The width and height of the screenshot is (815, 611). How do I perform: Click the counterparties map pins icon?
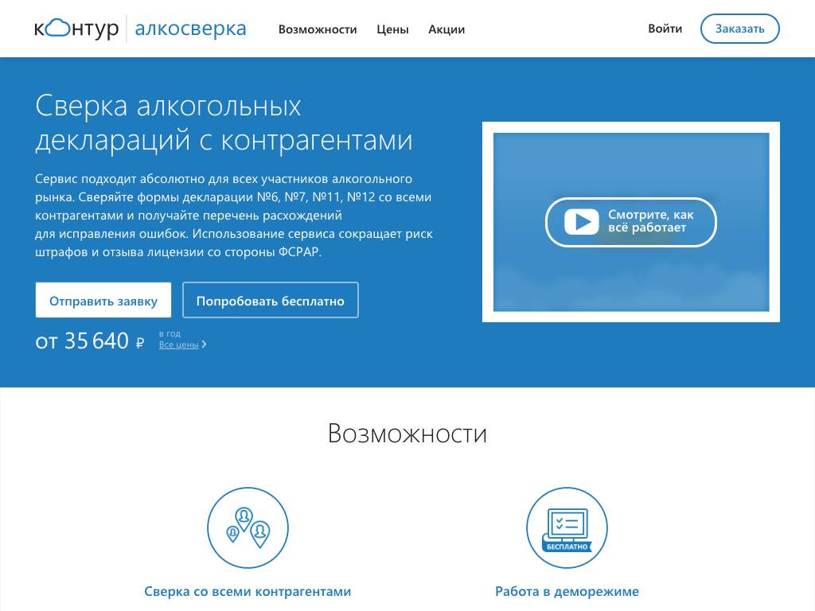(x=248, y=527)
